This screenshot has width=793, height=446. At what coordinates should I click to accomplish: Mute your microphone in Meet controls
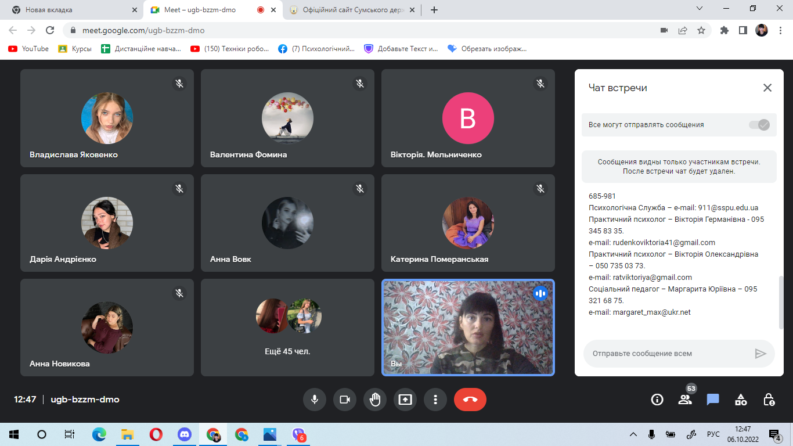point(315,400)
